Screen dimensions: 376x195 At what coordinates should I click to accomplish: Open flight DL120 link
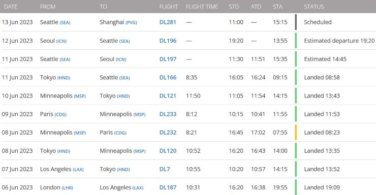(168, 151)
